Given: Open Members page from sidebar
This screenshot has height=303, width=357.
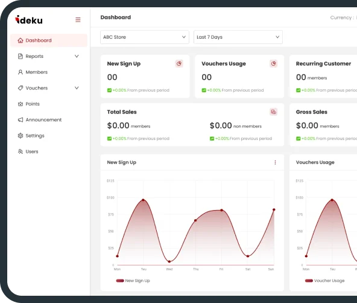Looking at the screenshot, I should point(33,72).
